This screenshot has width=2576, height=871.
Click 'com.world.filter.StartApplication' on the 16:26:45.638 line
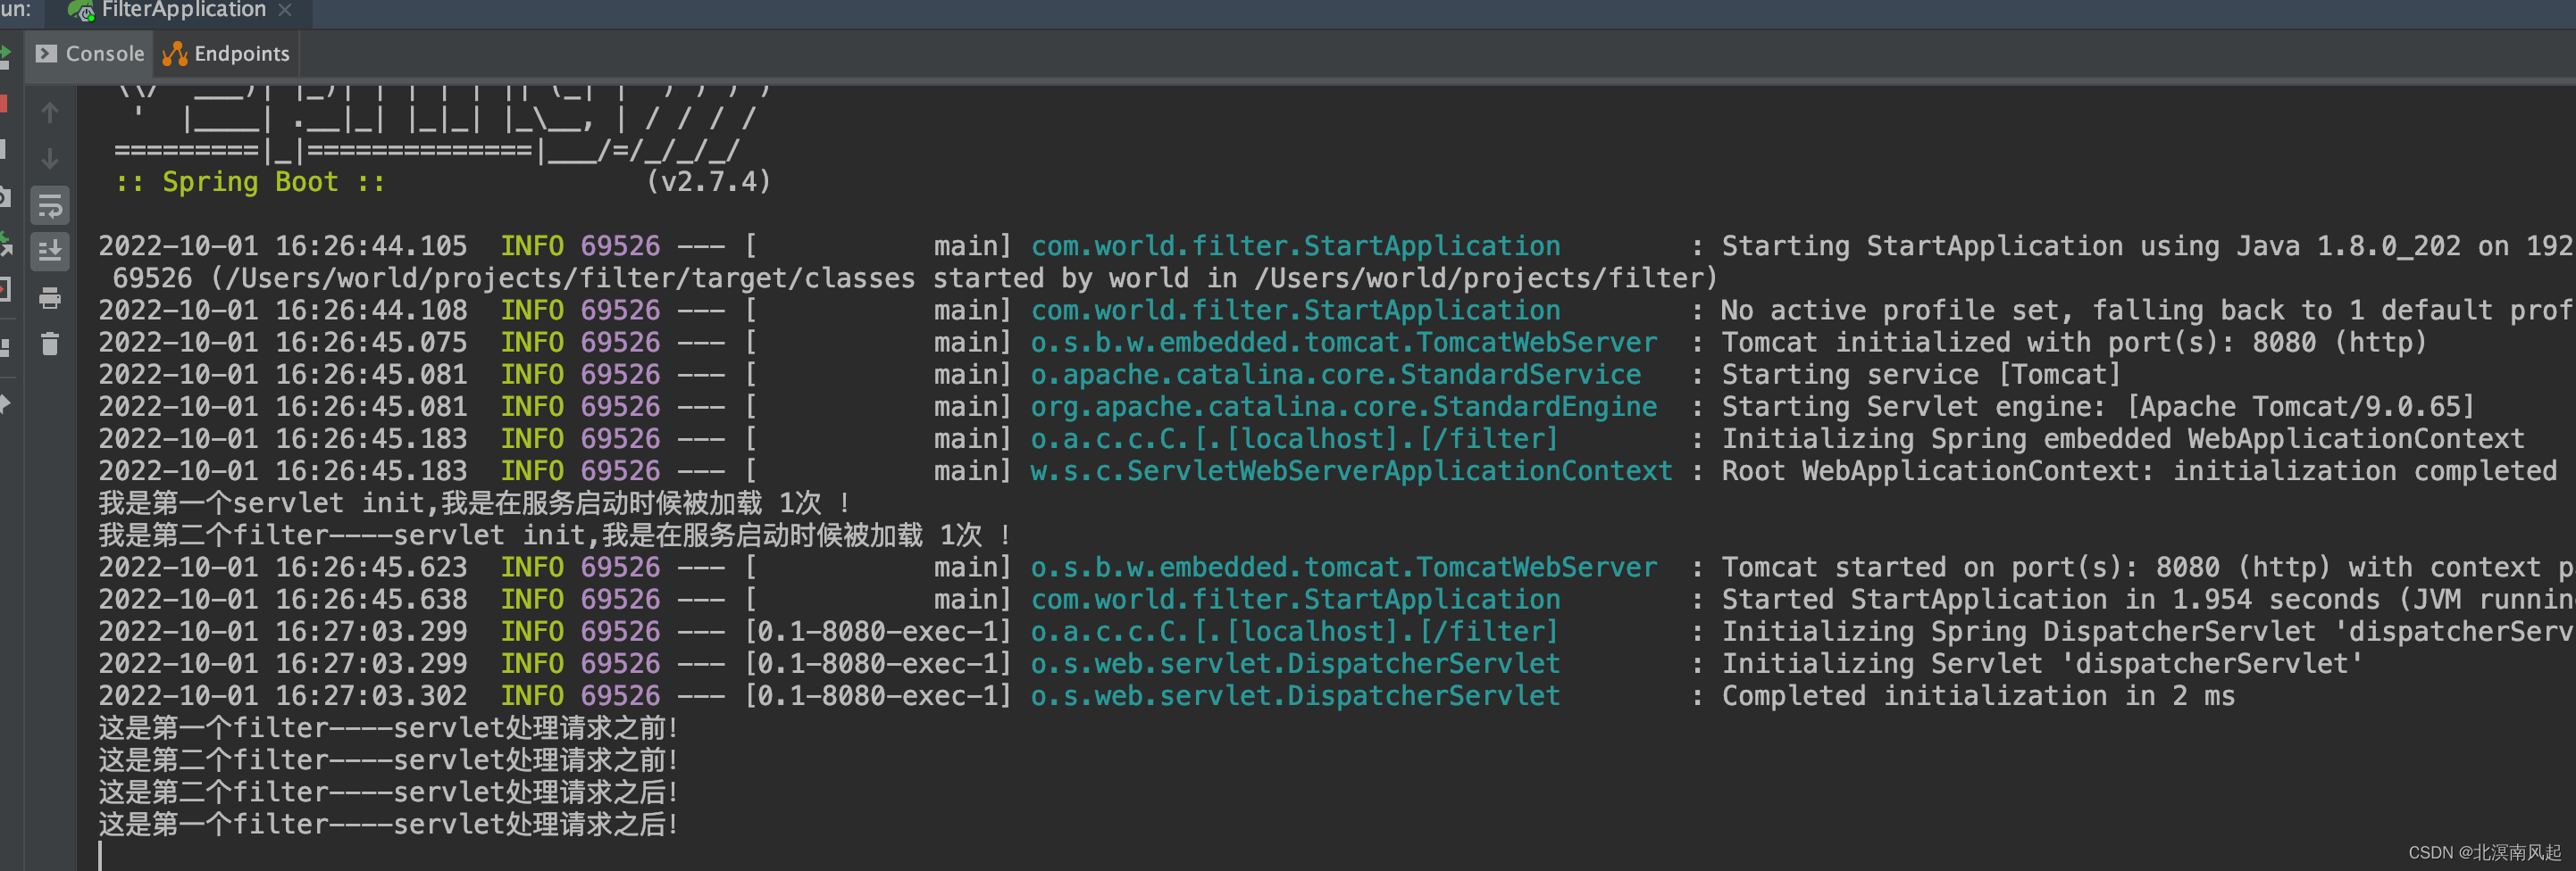point(1295,600)
